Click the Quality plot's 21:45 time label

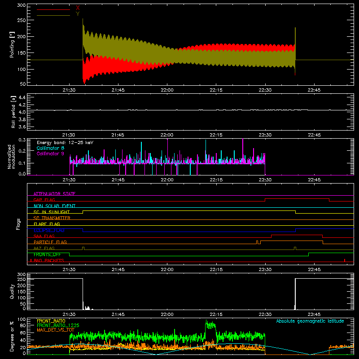(118, 315)
